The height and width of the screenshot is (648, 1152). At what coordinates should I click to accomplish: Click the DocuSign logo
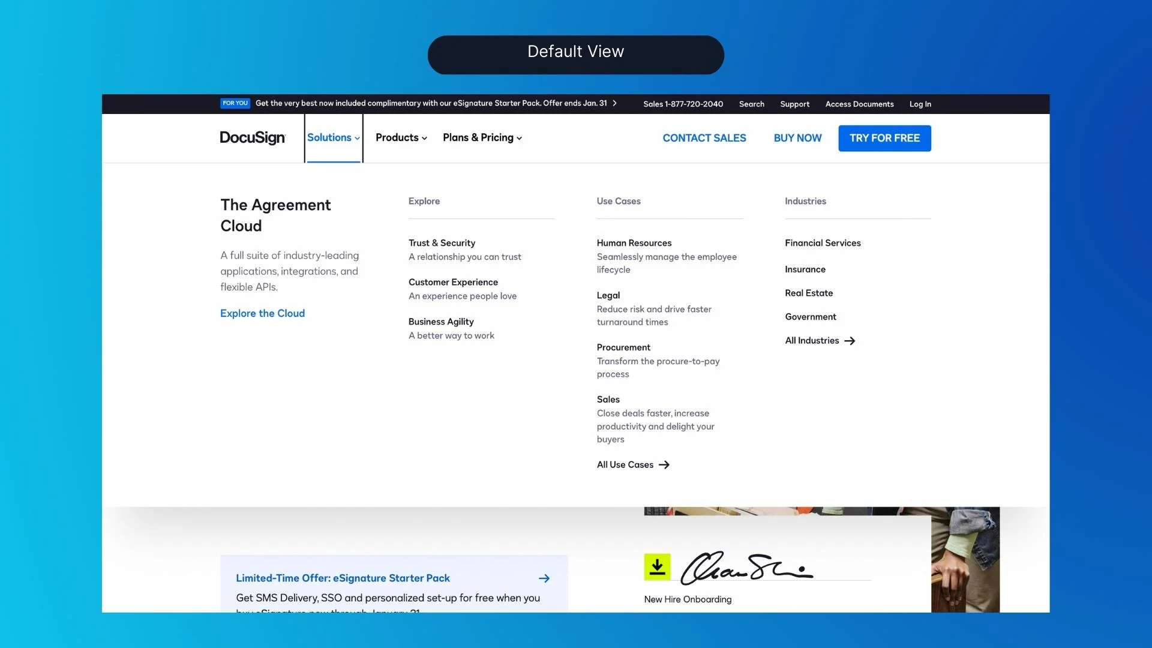pos(253,138)
